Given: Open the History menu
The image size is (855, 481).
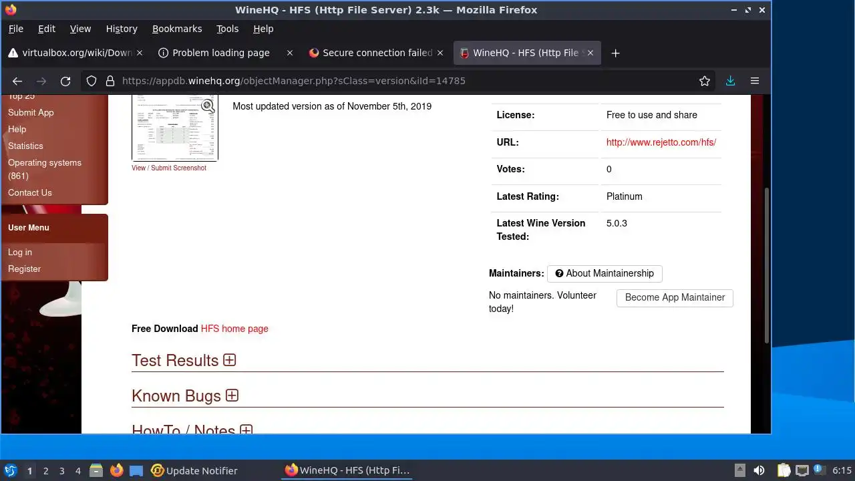Looking at the screenshot, I should click(122, 29).
